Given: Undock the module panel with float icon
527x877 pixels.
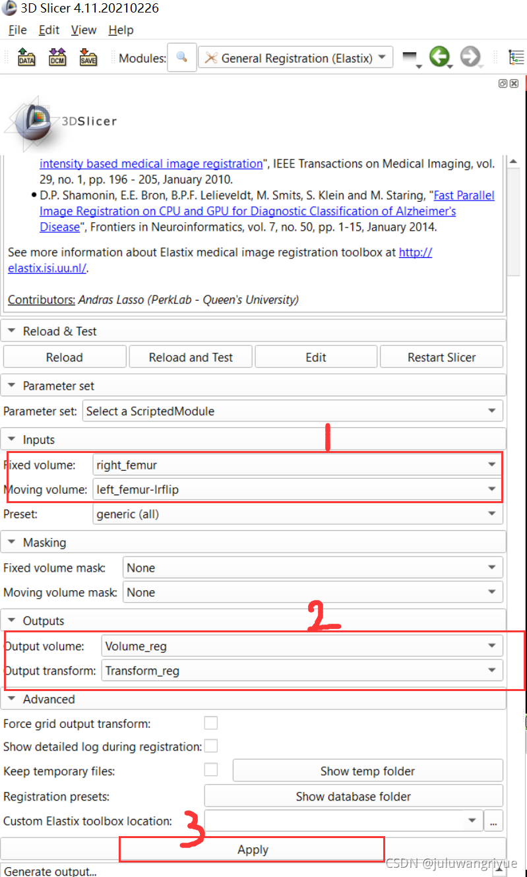Looking at the screenshot, I should 503,84.
